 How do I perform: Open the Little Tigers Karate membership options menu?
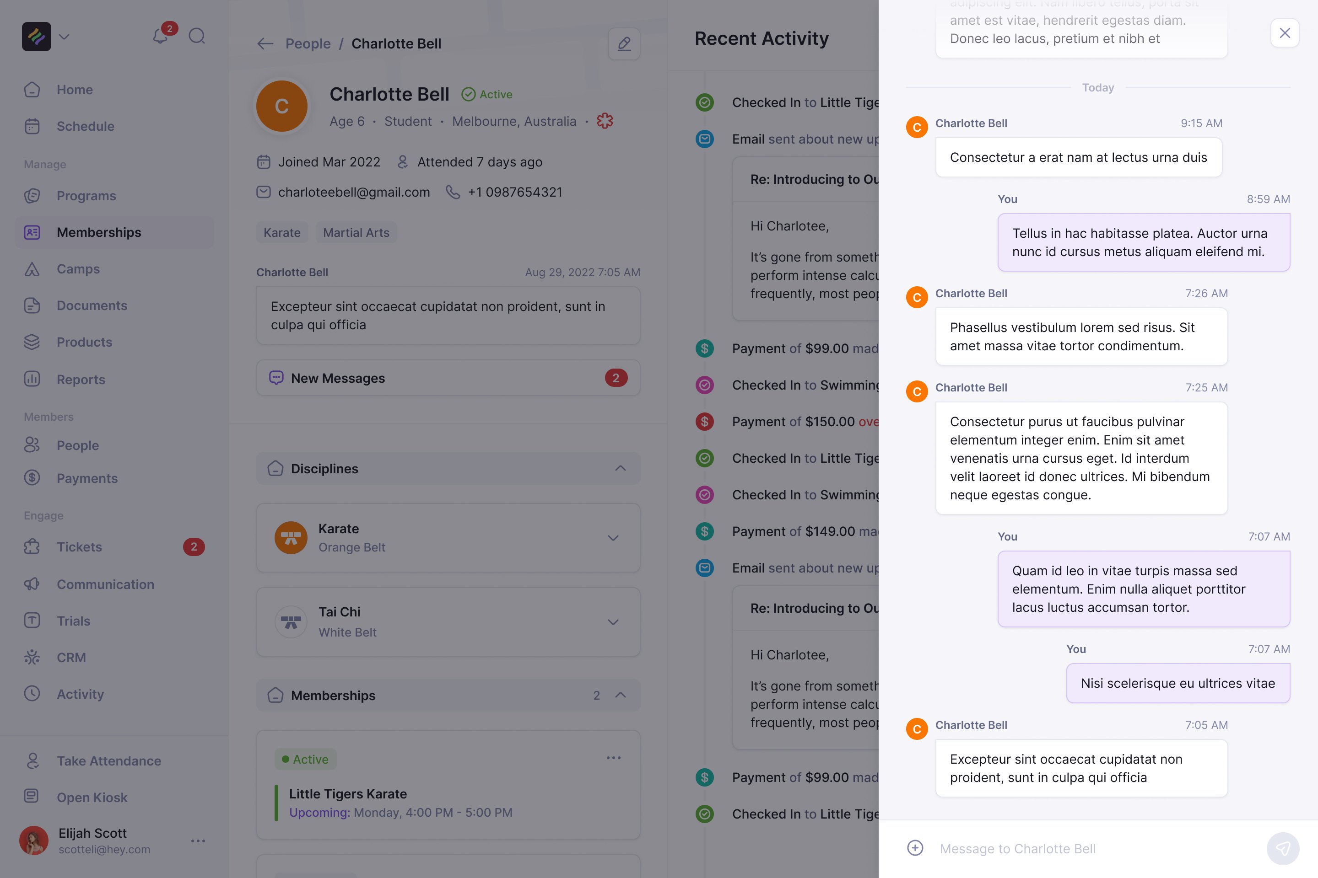tap(614, 758)
